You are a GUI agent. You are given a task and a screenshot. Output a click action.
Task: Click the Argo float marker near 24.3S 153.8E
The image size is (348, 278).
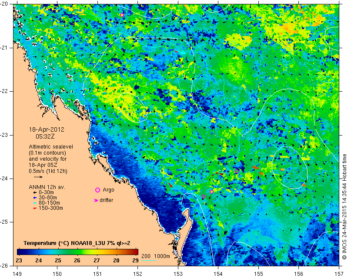tap(211, 192)
